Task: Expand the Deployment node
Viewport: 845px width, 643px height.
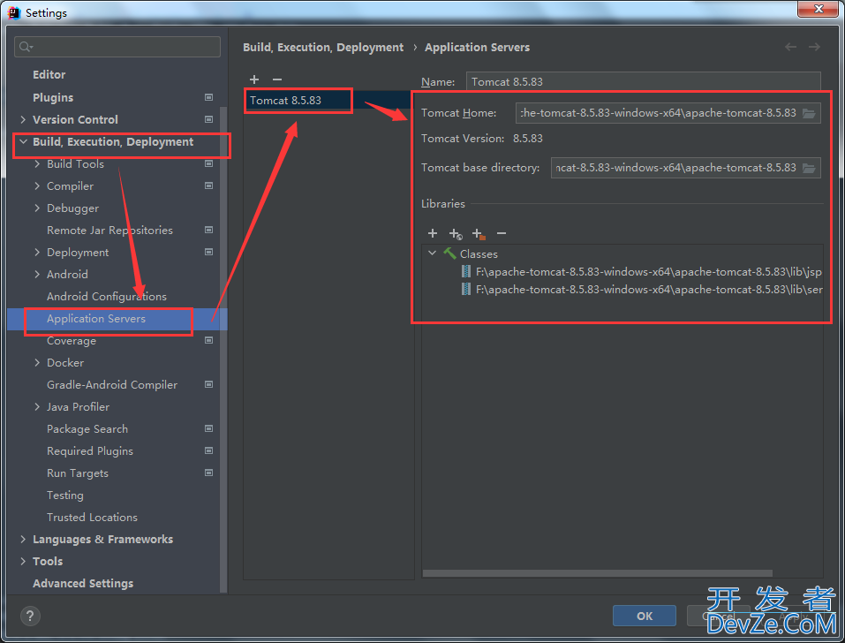Action: click(x=37, y=253)
